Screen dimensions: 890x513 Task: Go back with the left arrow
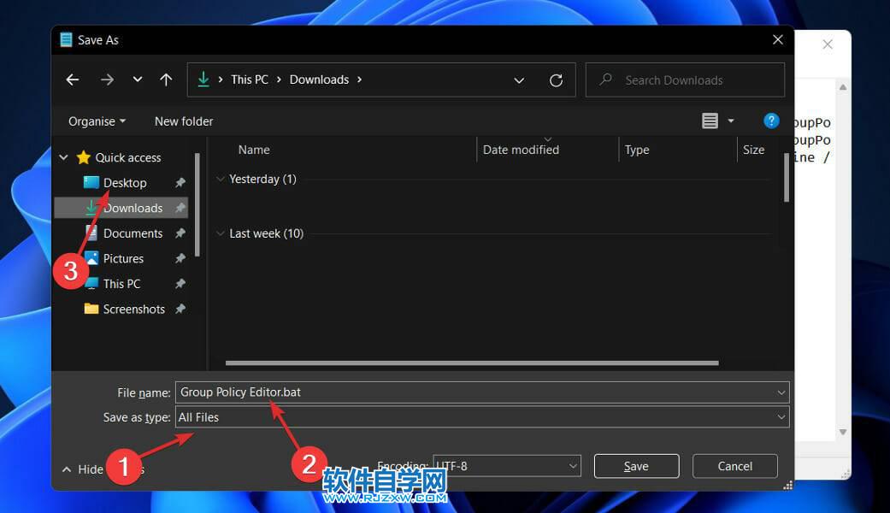pyautogui.click(x=73, y=80)
